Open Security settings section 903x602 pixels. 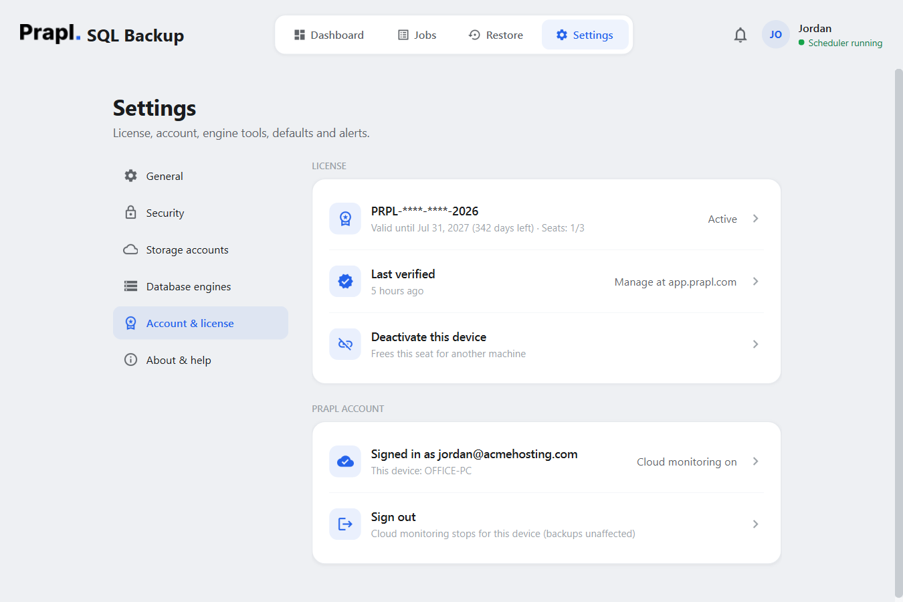pyautogui.click(x=201, y=213)
